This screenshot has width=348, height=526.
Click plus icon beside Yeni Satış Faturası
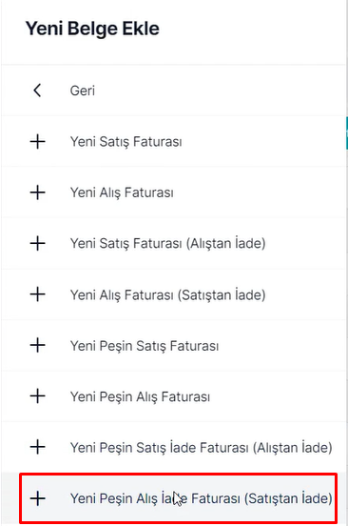click(37, 142)
